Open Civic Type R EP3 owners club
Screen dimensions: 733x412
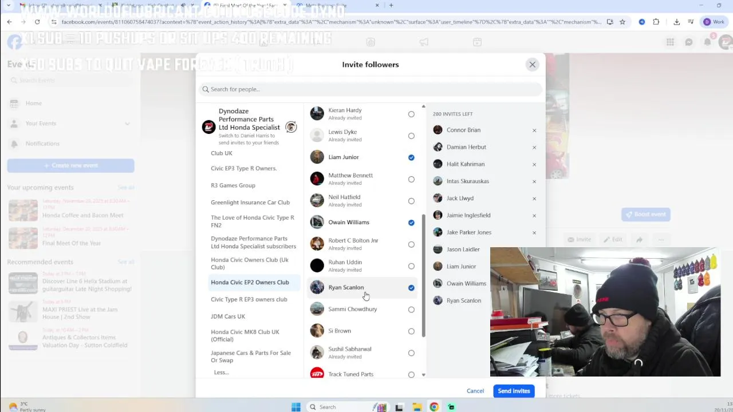249,299
